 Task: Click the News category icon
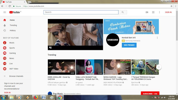click(5, 58)
